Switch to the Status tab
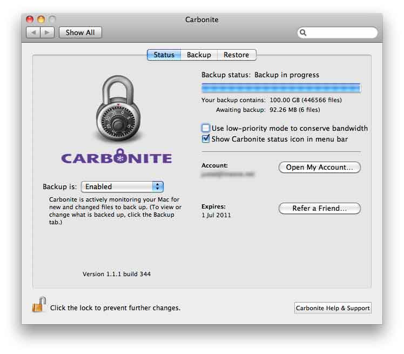This screenshot has height=354, width=404. point(164,55)
